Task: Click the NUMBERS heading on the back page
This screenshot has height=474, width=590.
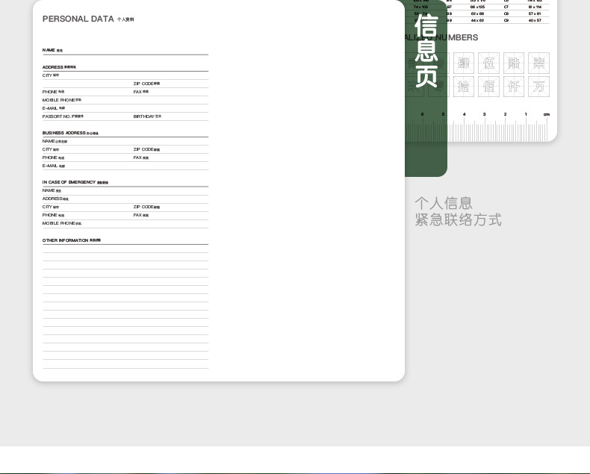Action: (x=457, y=37)
